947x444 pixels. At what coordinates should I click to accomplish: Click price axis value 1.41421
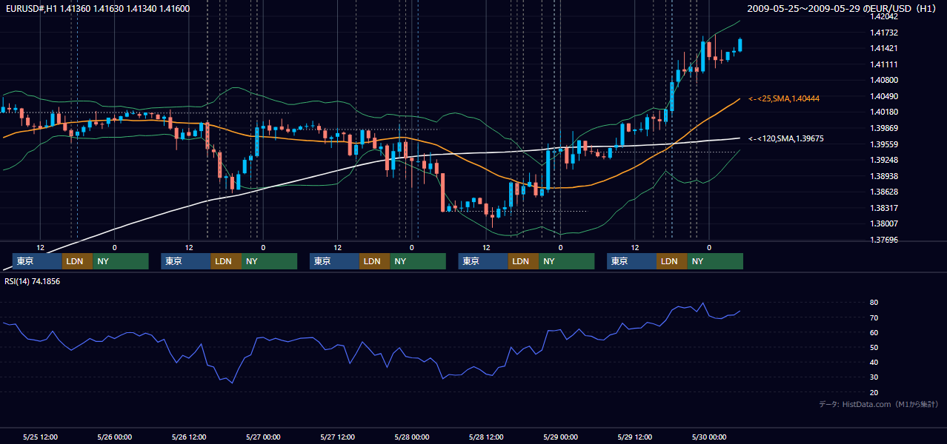[x=884, y=48]
